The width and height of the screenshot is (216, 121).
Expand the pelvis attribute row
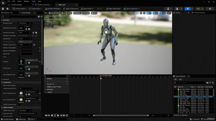(x=47, y=92)
